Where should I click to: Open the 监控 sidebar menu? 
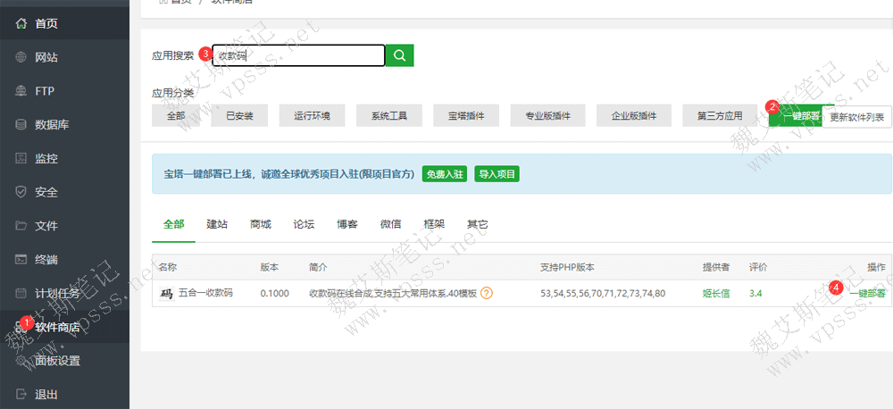click(x=46, y=159)
